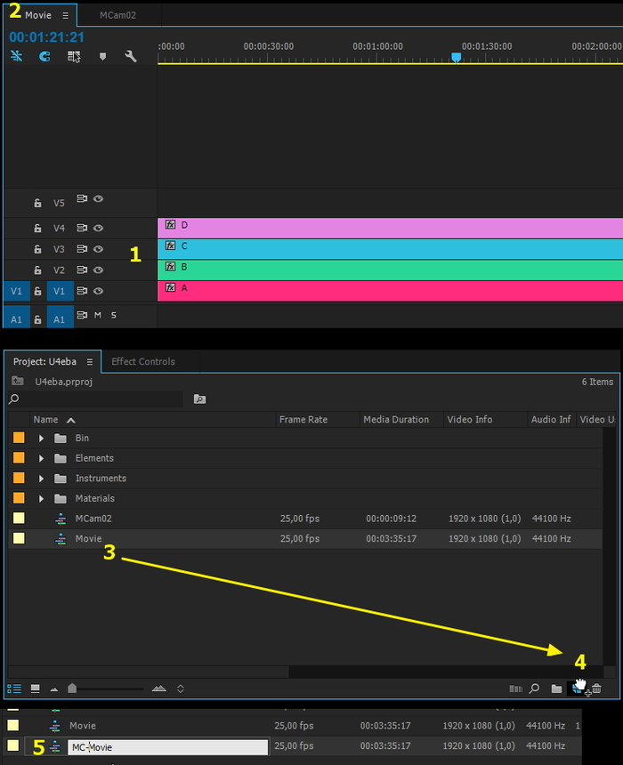The width and height of the screenshot is (623, 765).
Task: Expand the Elements folder
Action: (42, 458)
